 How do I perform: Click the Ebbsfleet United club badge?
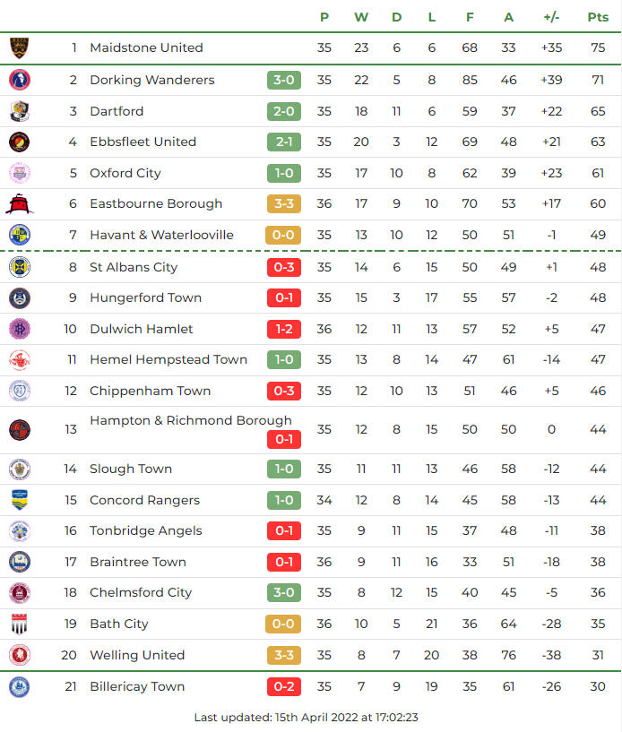19,142
